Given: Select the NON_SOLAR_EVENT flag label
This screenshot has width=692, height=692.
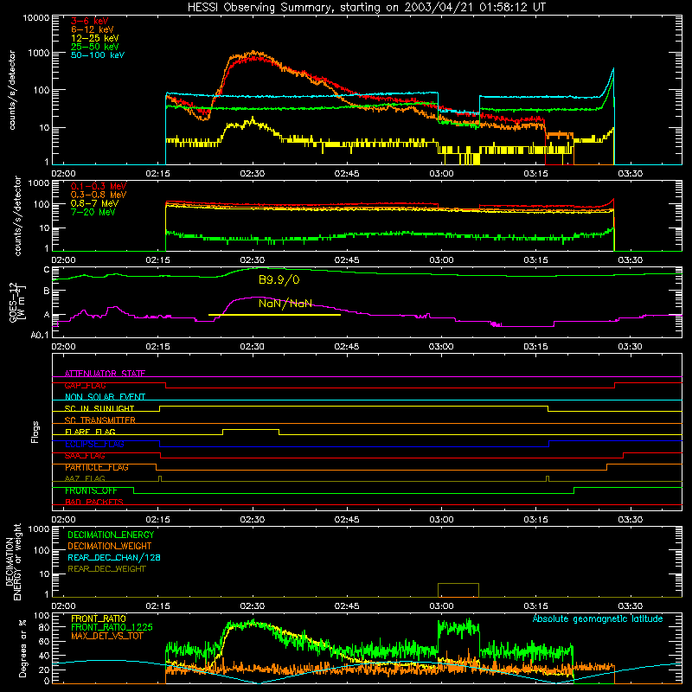Looking at the screenshot, I should coord(105,397).
